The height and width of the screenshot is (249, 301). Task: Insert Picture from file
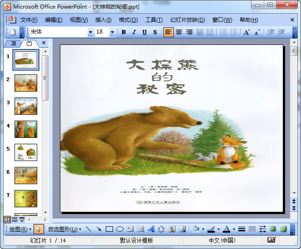click(183, 229)
